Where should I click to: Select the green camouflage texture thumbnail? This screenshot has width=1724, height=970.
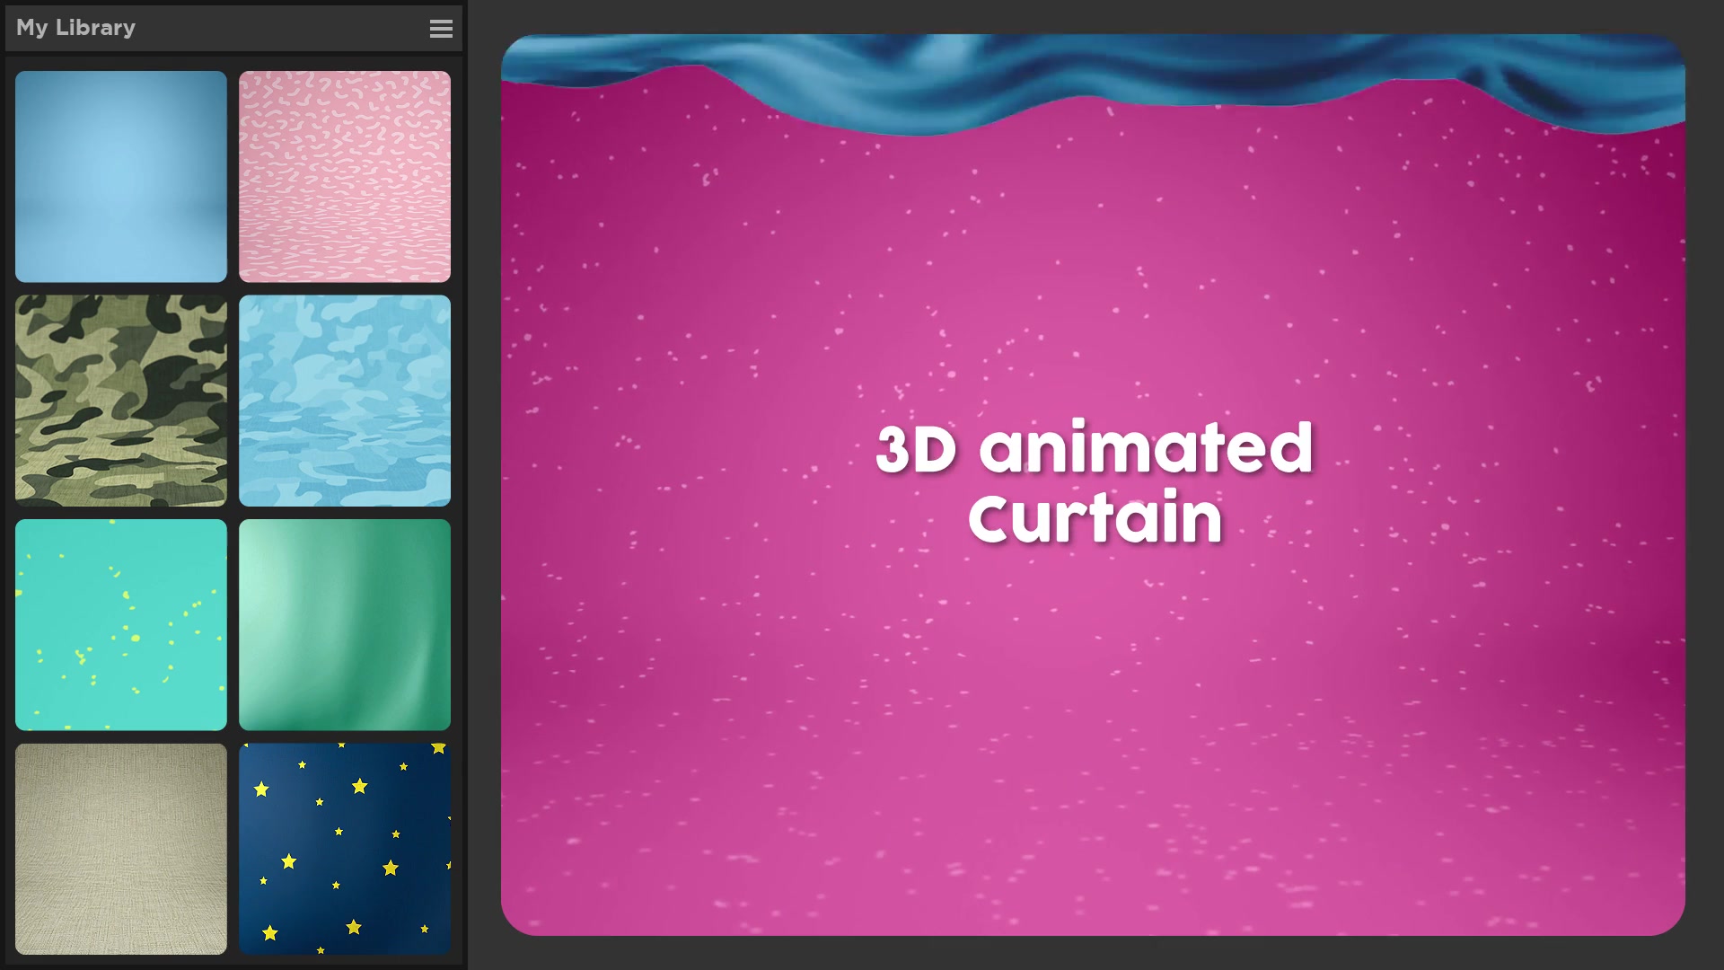pyautogui.click(x=121, y=399)
